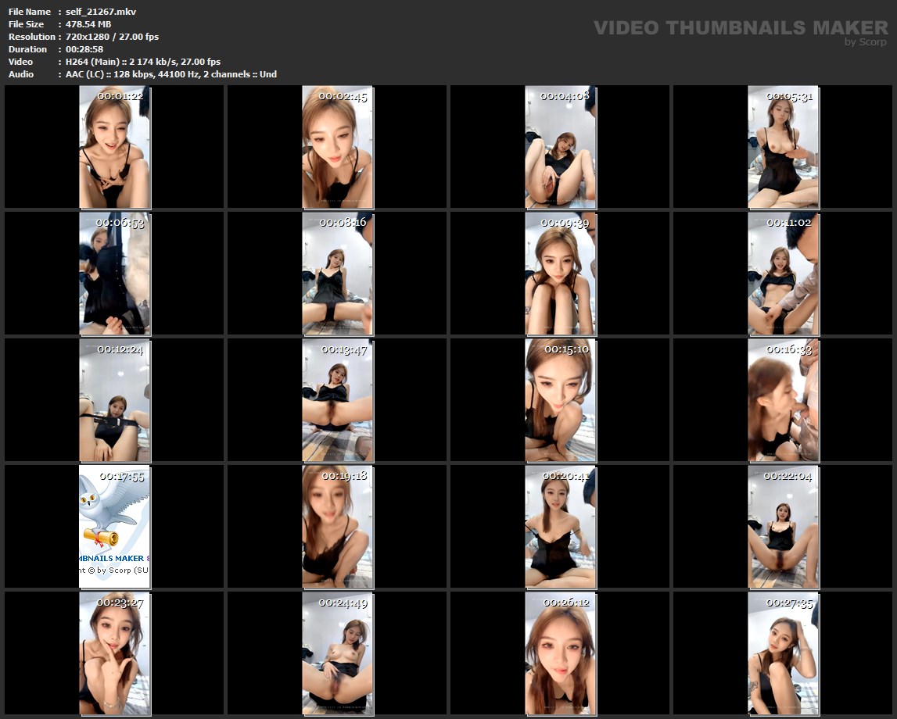The image size is (897, 719).
Task: Select the frame marked 00:02:45
Action: [338, 147]
